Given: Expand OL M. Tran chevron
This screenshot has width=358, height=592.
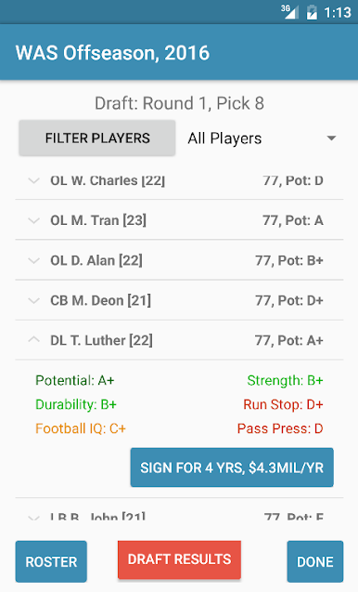Looking at the screenshot, I should (34, 220).
